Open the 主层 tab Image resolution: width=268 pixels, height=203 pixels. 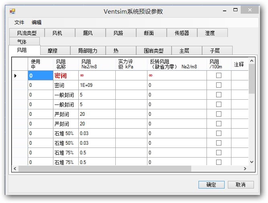187,51
